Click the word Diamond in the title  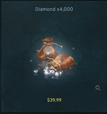pyautogui.click(x=45, y=9)
